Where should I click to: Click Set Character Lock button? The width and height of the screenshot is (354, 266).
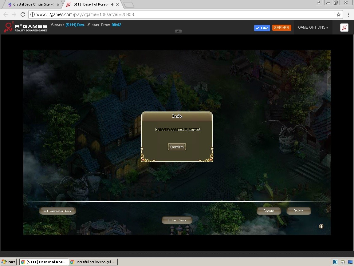[x=57, y=211]
